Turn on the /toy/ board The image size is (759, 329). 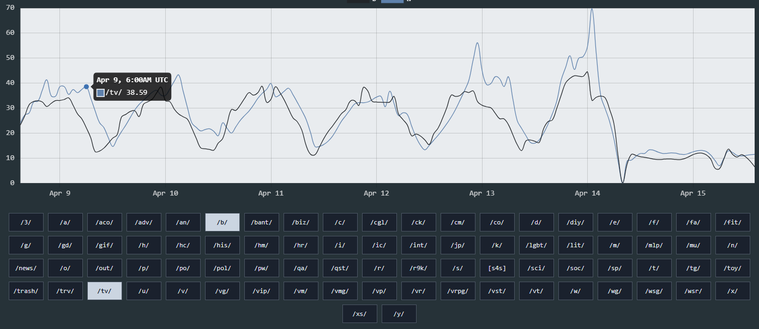point(733,268)
